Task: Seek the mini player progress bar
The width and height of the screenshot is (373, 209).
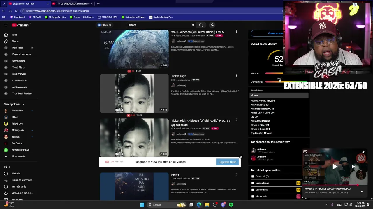Action: (x=335, y=185)
